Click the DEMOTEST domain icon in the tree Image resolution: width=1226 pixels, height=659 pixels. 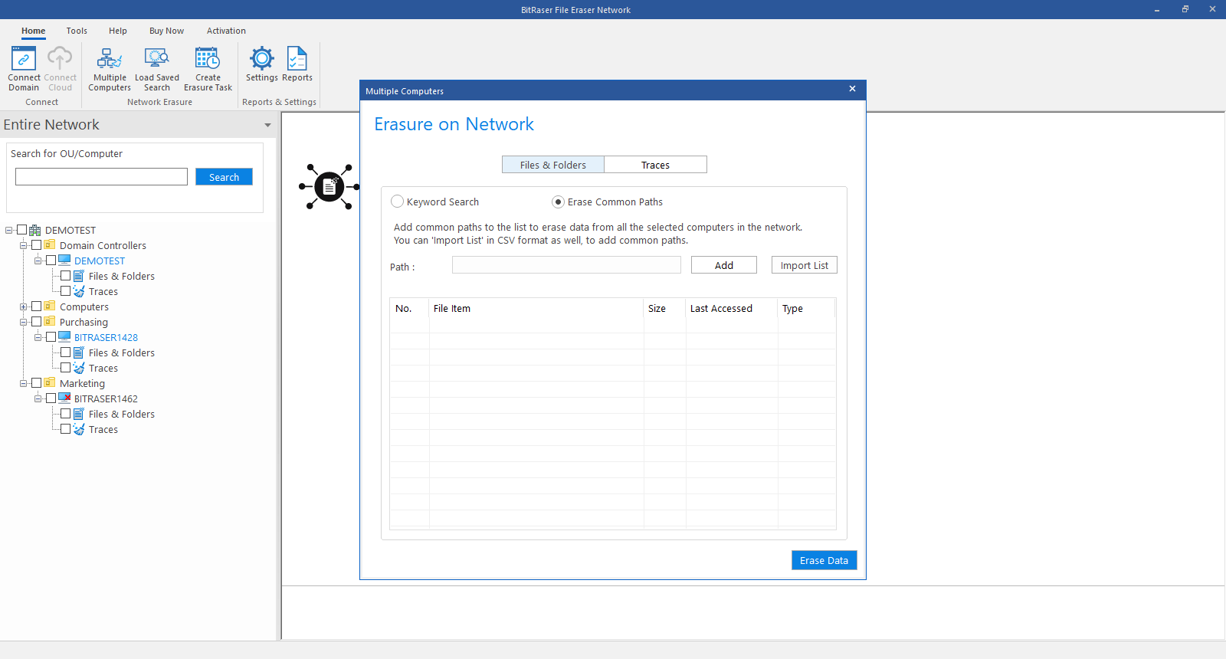click(35, 230)
